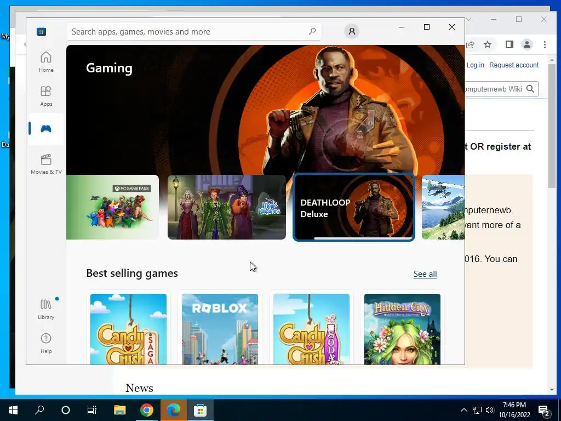Viewport: 561px width, 421px height.
Task: Maximize the Microsoft Store window
Action: click(426, 27)
